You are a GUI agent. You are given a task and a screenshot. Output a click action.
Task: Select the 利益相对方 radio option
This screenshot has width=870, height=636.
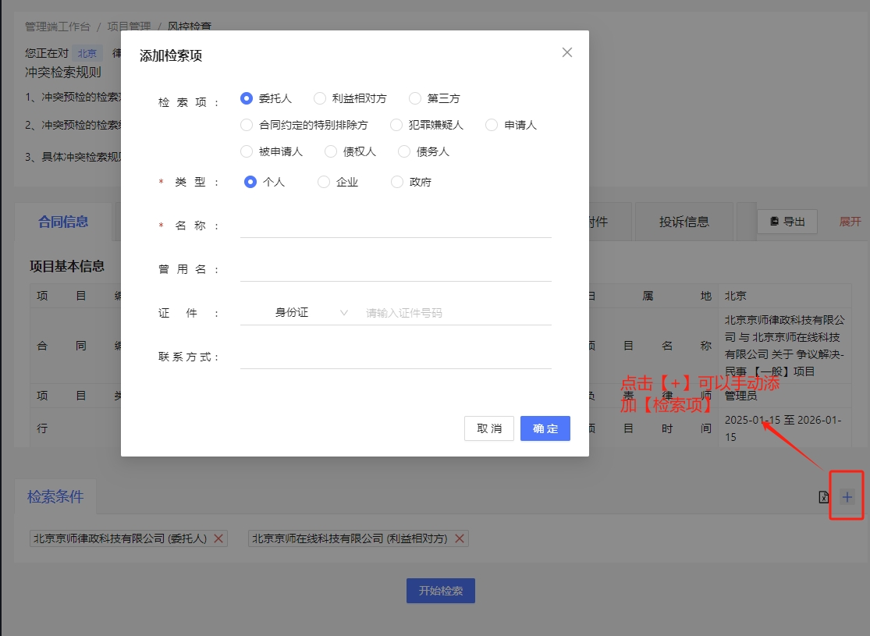(x=320, y=98)
